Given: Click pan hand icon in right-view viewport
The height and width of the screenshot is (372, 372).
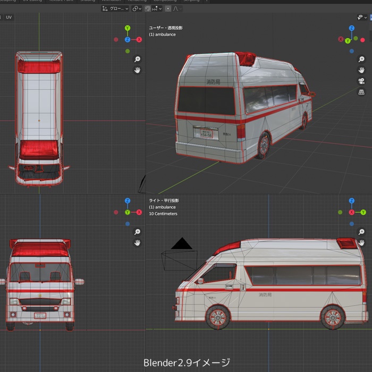Looking at the screenshot, I should pyautogui.click(x=361, y=243).
